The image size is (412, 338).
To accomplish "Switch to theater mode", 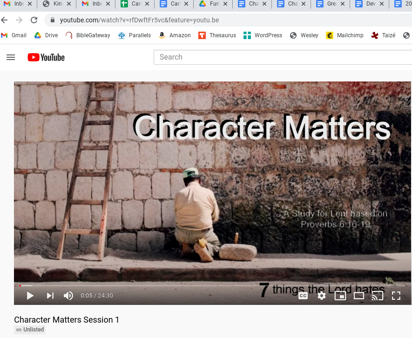I will [x=358, y=296].
